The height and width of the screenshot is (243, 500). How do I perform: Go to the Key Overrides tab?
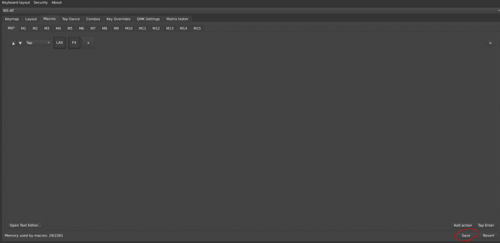[x=118, y=19]
